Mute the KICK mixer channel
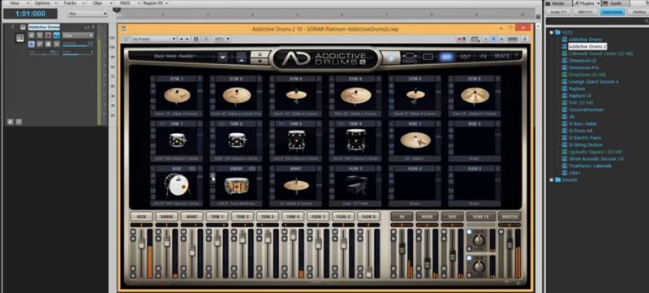 [x=132, y=232]
